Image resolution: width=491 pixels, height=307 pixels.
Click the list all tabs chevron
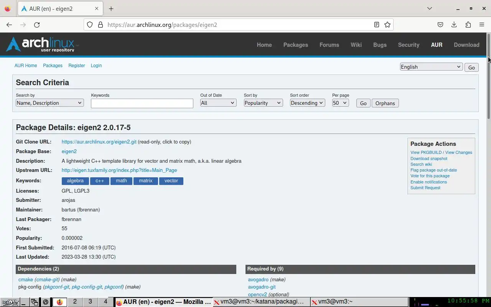pyautogui.click(x=430, y=8)
